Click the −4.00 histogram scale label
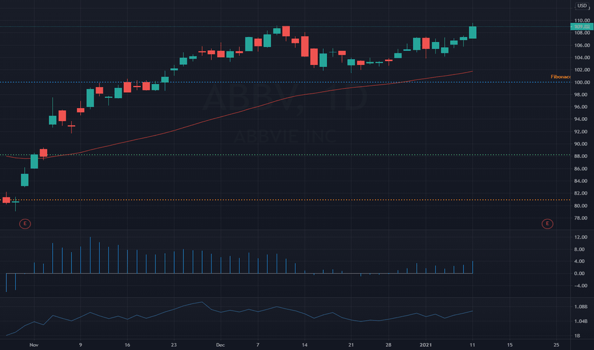Viewport: 594px width, 350px height. pos(581,286)
